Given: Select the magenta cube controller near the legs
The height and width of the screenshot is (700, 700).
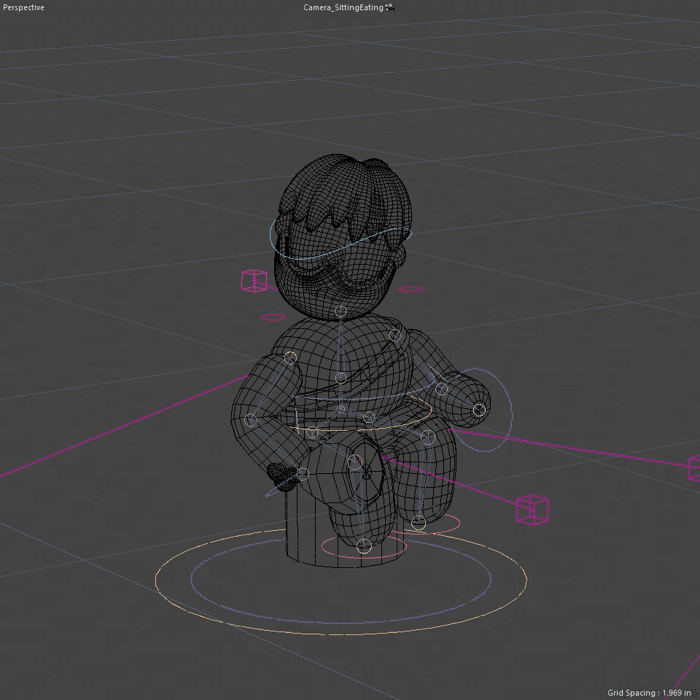Looking at the screenshot, I should click(532, 510).
